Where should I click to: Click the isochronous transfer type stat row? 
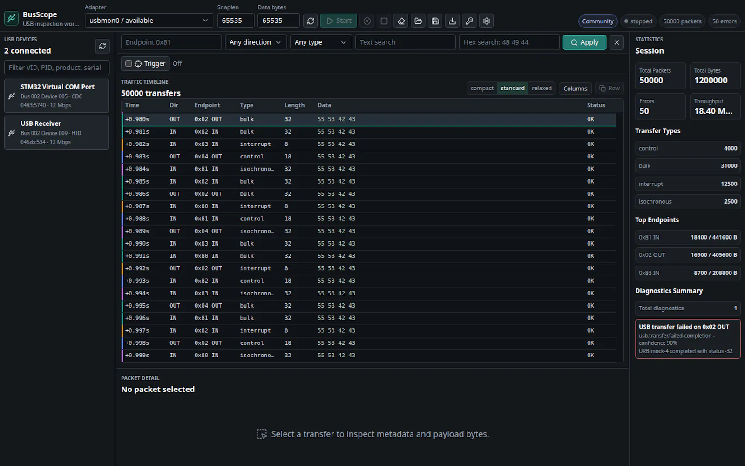click(x=688, y=202)
